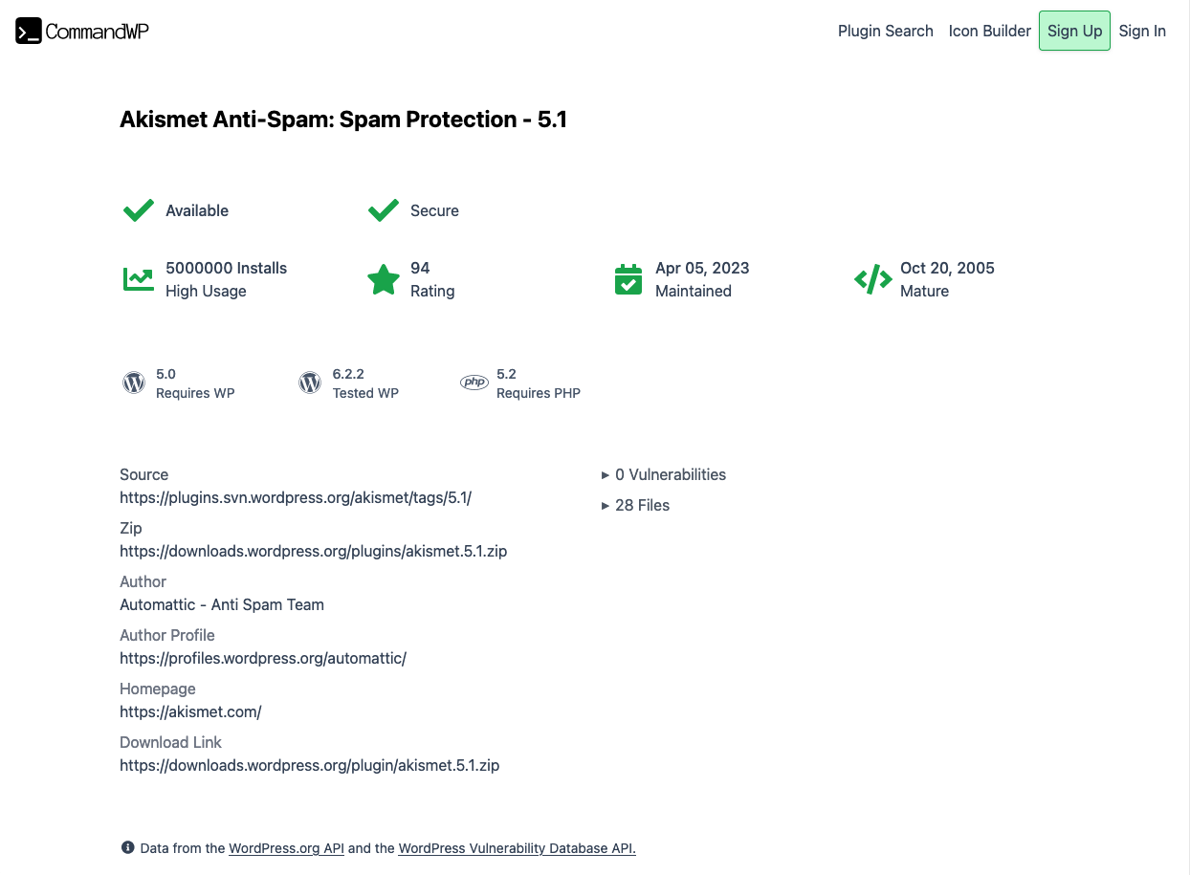Screen dimensions: 1190x875
Task: Click the WordPress icon beside Requires WP 5.0
Action: [x=133, y=382]
